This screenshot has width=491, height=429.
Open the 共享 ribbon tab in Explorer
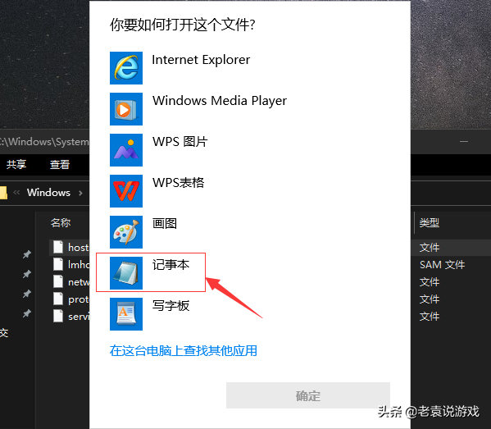pos(16,164)
